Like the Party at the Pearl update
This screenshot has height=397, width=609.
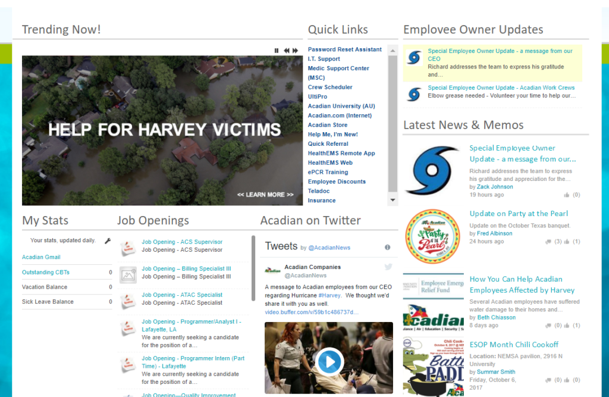567,242
